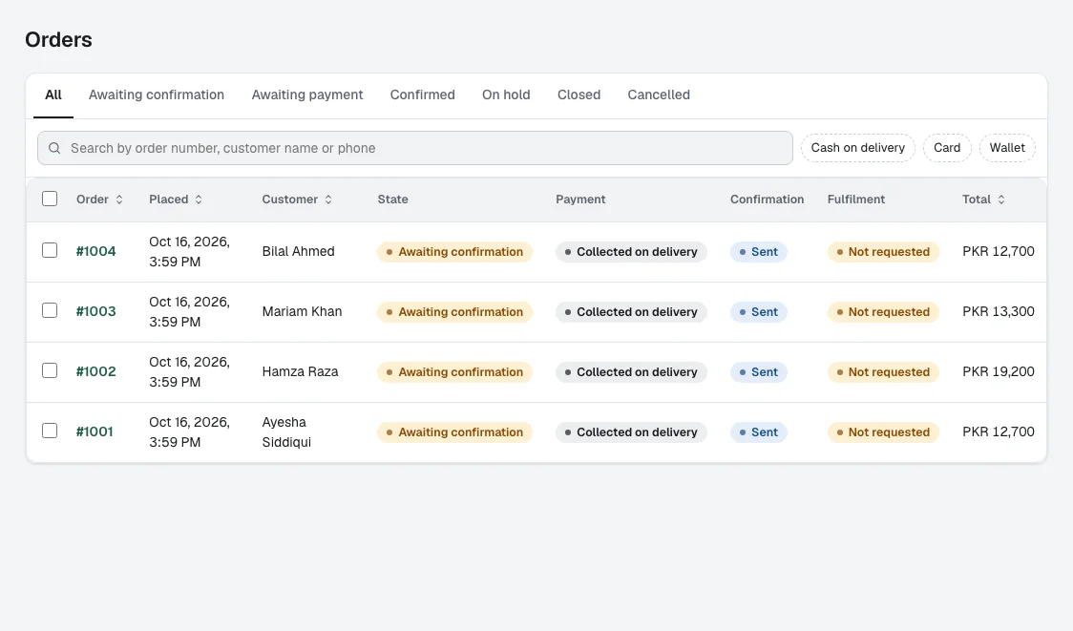Open order #1004 link
Viewport: 1073px width, 631px height.
coord(95,251)
